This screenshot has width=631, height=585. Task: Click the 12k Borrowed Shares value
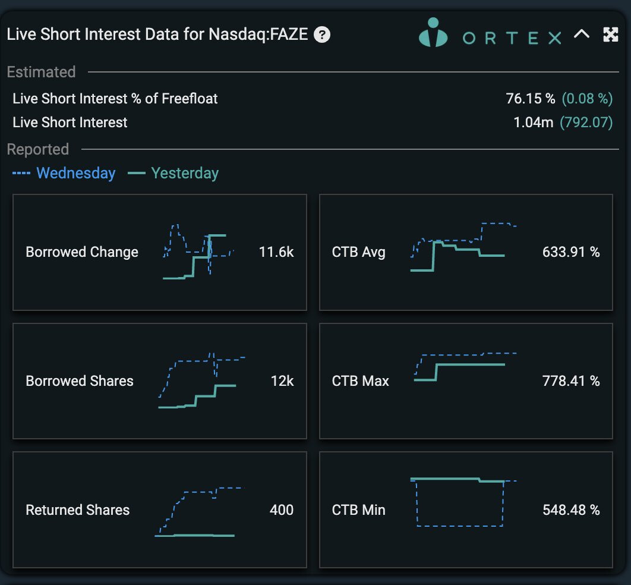coord(282,381)
